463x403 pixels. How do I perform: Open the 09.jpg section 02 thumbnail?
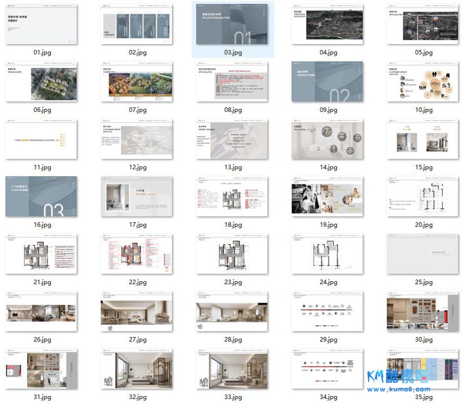point(328,81)
